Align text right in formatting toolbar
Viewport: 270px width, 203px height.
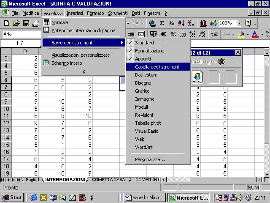131,34
